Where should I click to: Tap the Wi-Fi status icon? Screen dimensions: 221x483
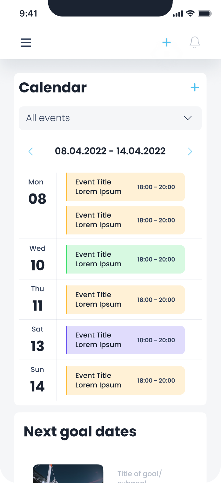click(190, 13)
